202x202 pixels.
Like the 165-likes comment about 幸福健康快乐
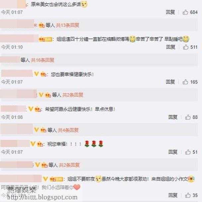coord(185,82)
